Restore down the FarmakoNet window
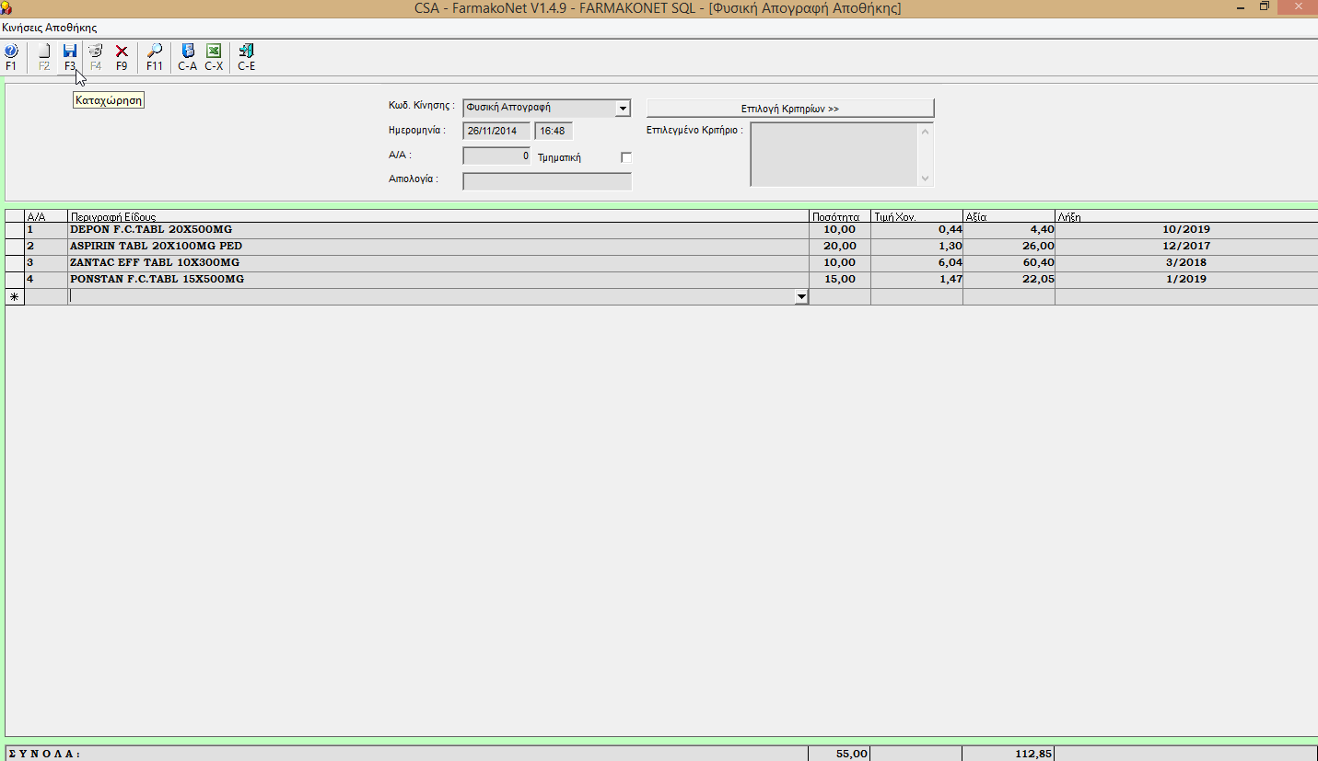1318x761 pixels. (x=1265, y=7)
